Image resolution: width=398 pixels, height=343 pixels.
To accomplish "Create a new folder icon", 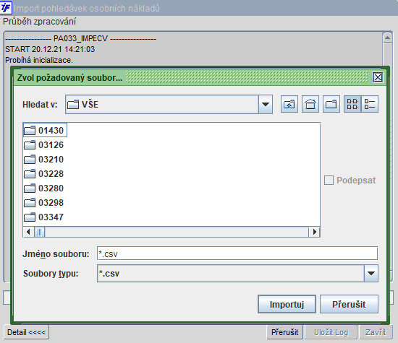I will point(331,104).
